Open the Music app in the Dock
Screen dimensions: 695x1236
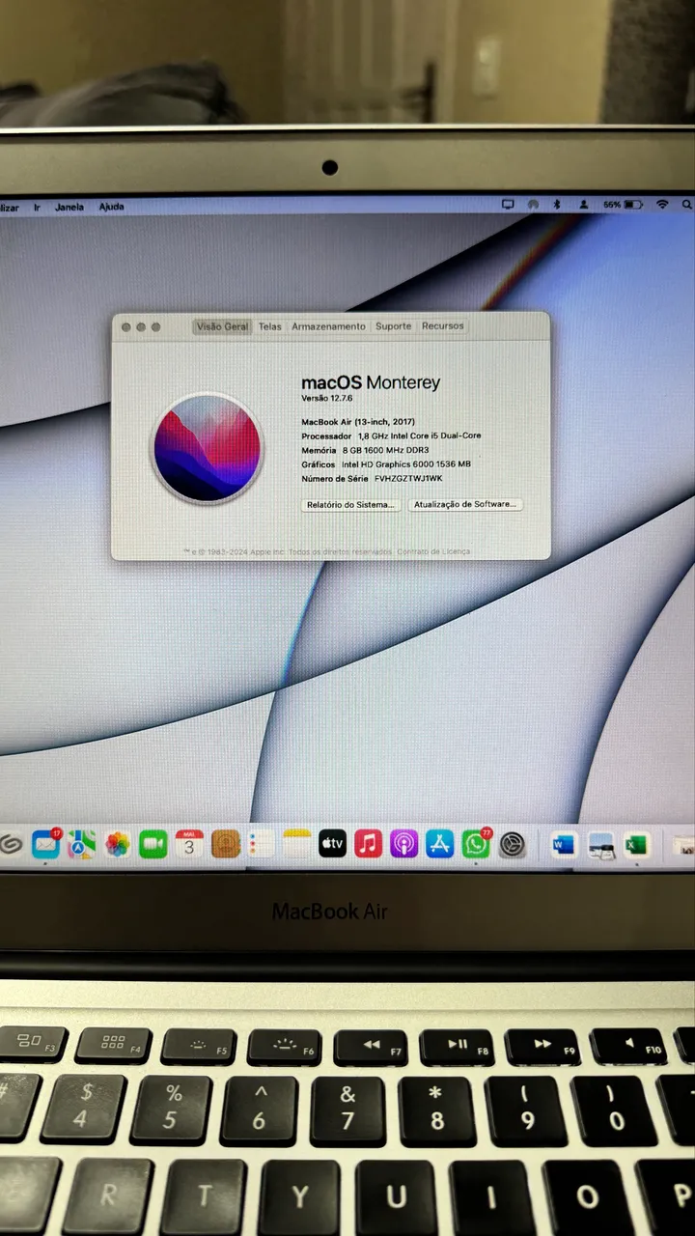[x=368, y=844]
